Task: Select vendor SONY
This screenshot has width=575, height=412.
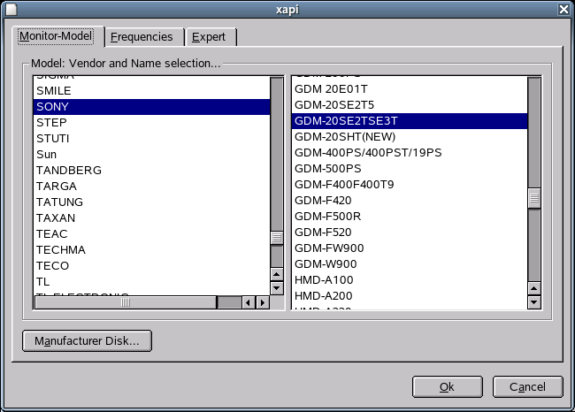Action: click(151, 107)
